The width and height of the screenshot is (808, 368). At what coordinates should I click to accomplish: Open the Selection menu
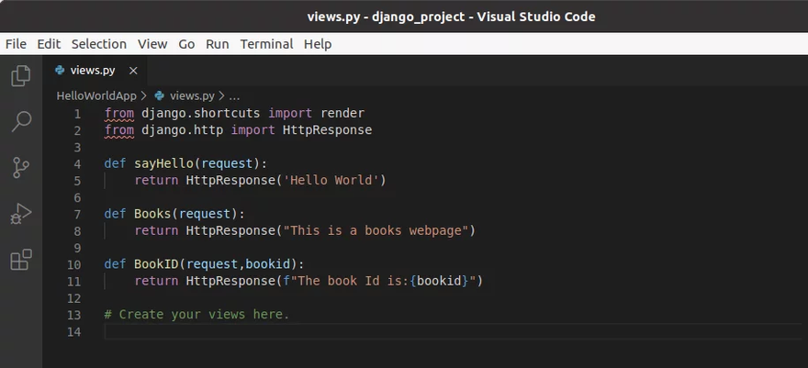[98, 44]
